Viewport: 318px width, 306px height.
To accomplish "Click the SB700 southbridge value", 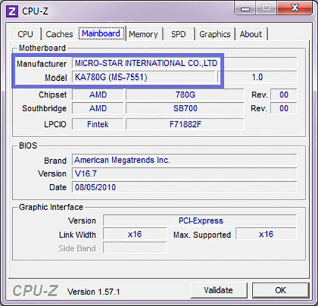I will 185,108.
